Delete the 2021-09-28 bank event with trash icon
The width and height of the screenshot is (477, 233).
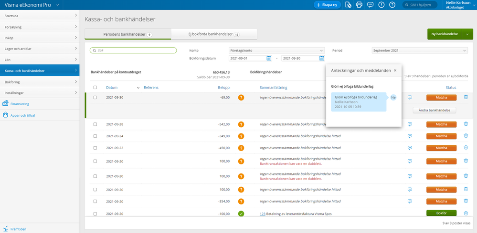click(x=466, y=124)
